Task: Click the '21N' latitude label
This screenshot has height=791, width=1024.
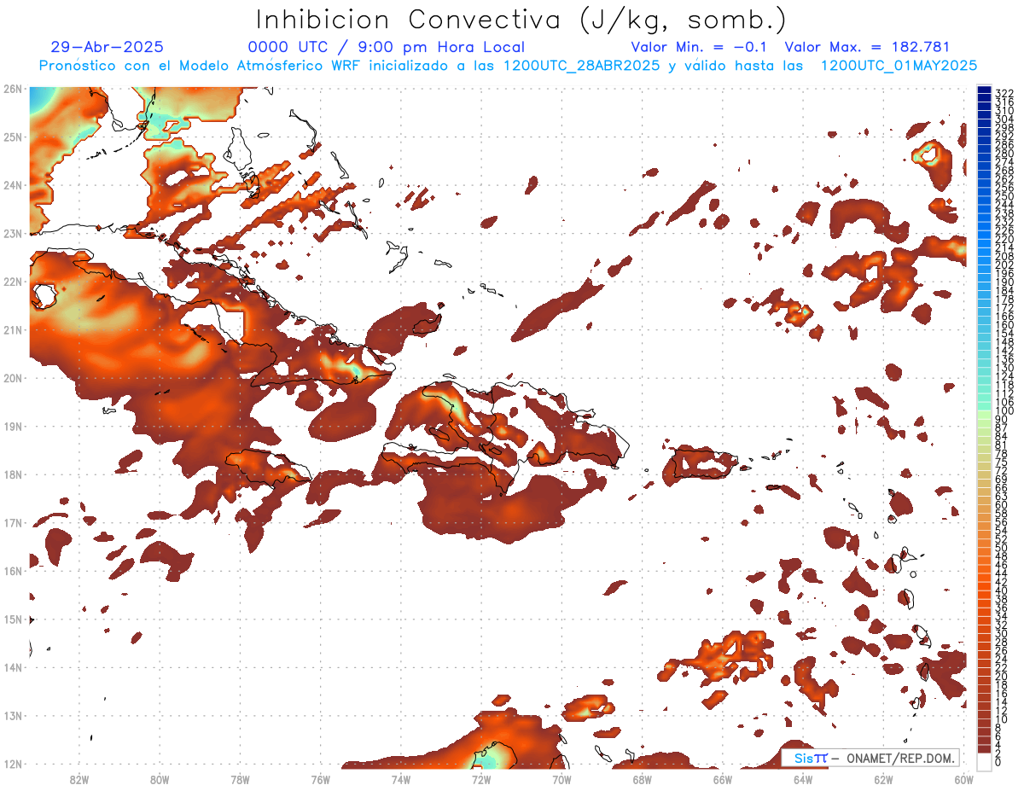Action: pyautogui.click(x=13, y=329)
